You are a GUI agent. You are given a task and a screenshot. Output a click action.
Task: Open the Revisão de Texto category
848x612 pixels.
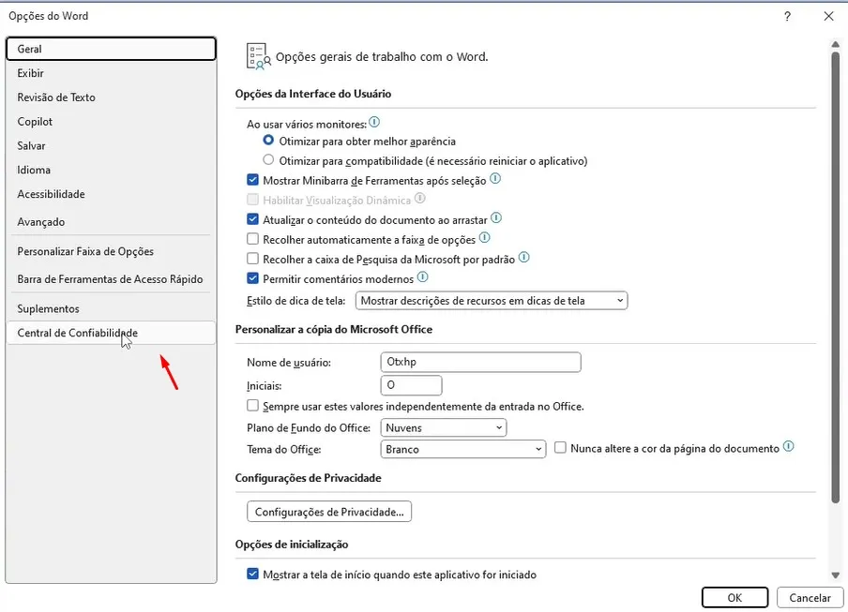coord(111,97)
